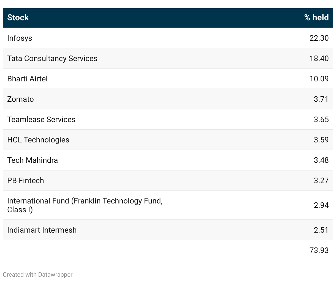
Task: Click the 10.09 Bharti Airtel value
Action: 319,79
